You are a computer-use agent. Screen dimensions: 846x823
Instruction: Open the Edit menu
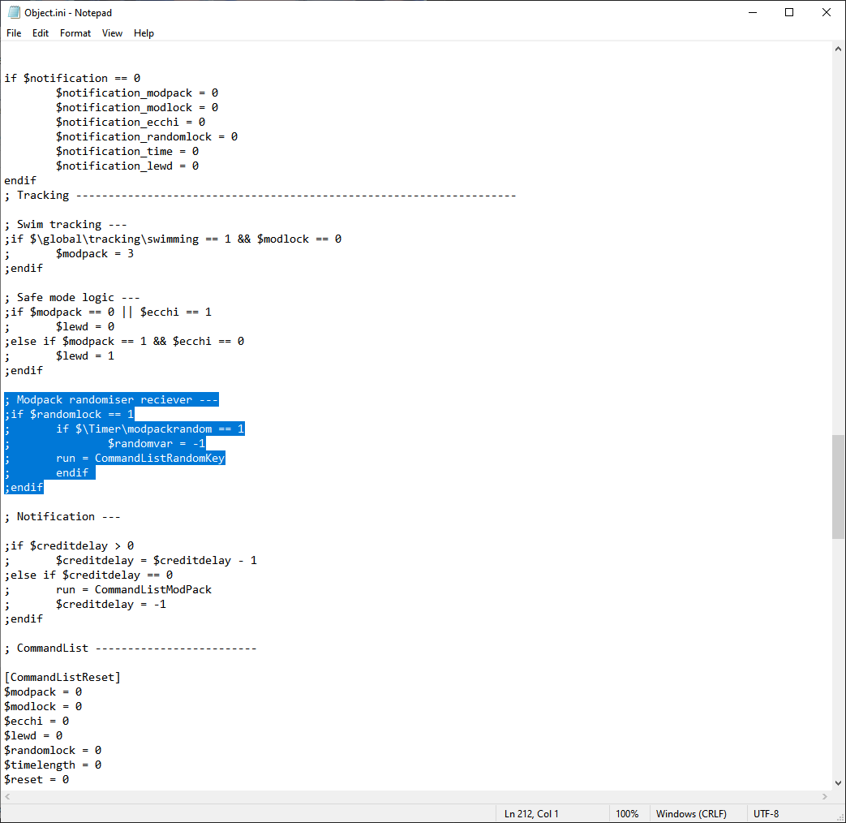tap(41, 33)
